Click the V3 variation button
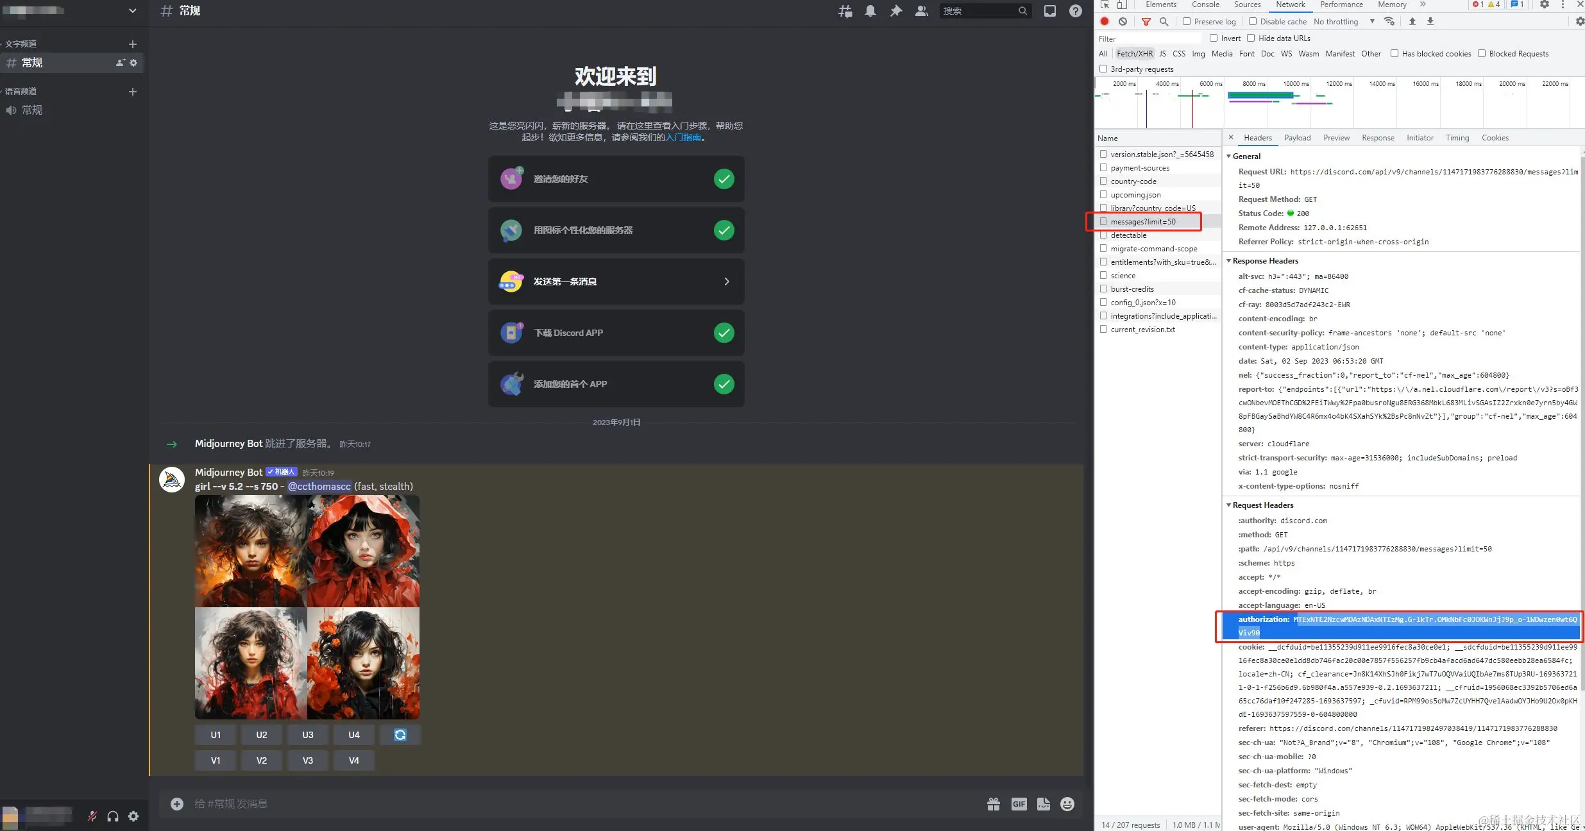The height and width of the screenshot is (831, 1585). click(x=308, y=760)
